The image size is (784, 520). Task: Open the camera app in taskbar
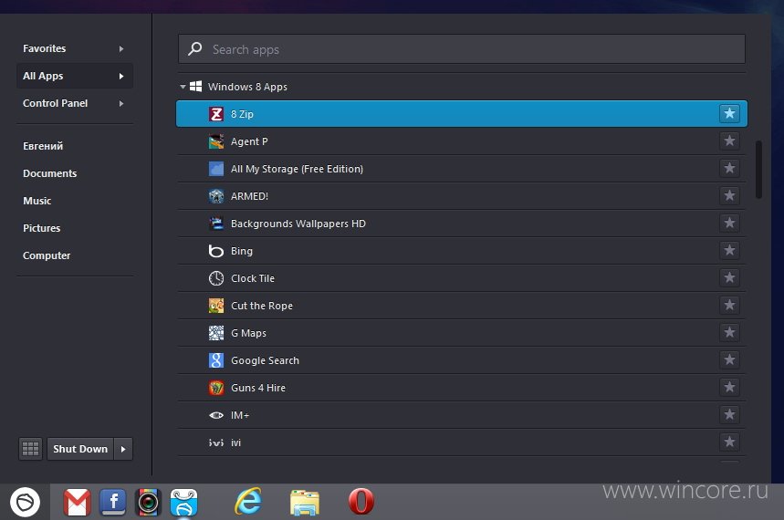[x=148, y=502]
